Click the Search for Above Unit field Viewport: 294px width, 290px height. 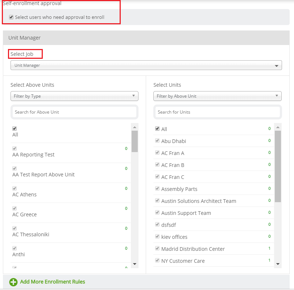coord(74,112)
